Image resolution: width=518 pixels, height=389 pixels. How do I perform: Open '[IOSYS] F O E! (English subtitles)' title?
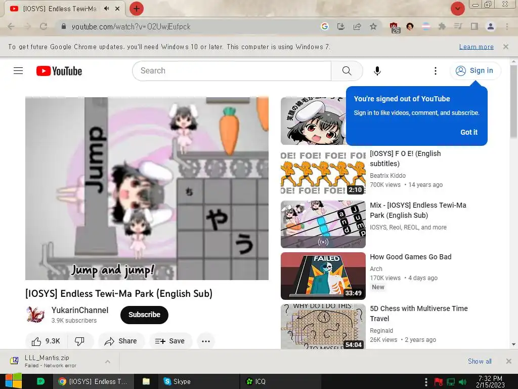click(x=405, y=159)
